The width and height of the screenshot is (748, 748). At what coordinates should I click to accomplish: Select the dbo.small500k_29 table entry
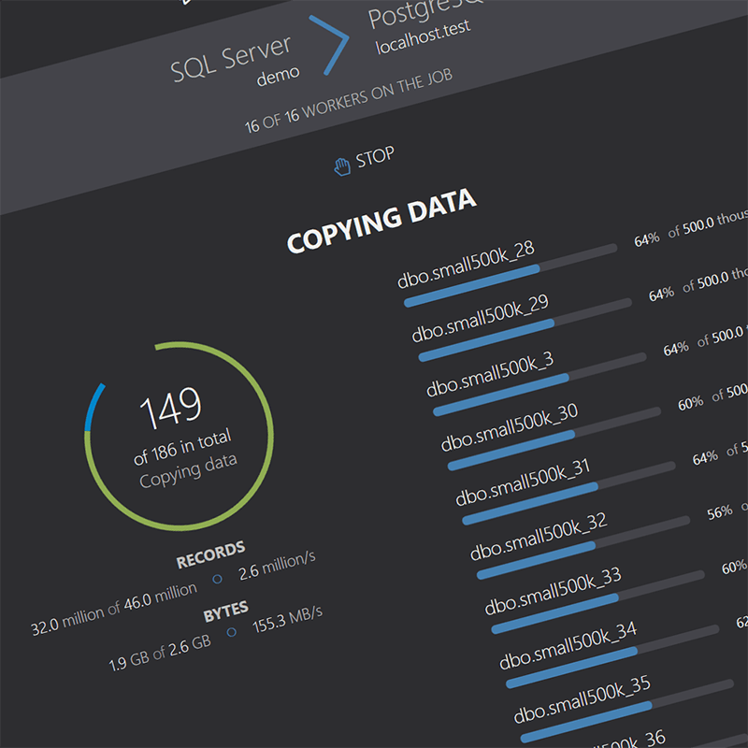coord(480,318)
